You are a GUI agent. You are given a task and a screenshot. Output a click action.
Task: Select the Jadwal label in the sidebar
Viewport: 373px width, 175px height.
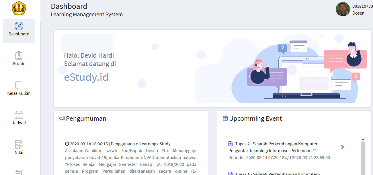[x=19, y=123]
